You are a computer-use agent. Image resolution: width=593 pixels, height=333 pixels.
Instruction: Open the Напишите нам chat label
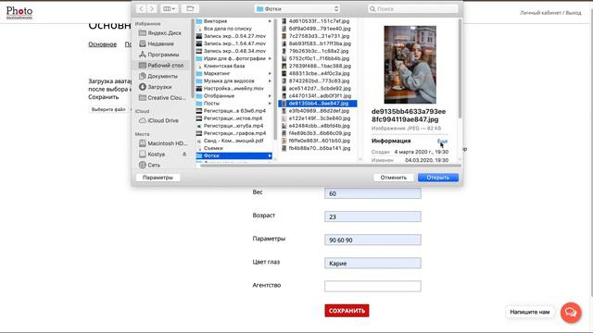pos(529,312)
